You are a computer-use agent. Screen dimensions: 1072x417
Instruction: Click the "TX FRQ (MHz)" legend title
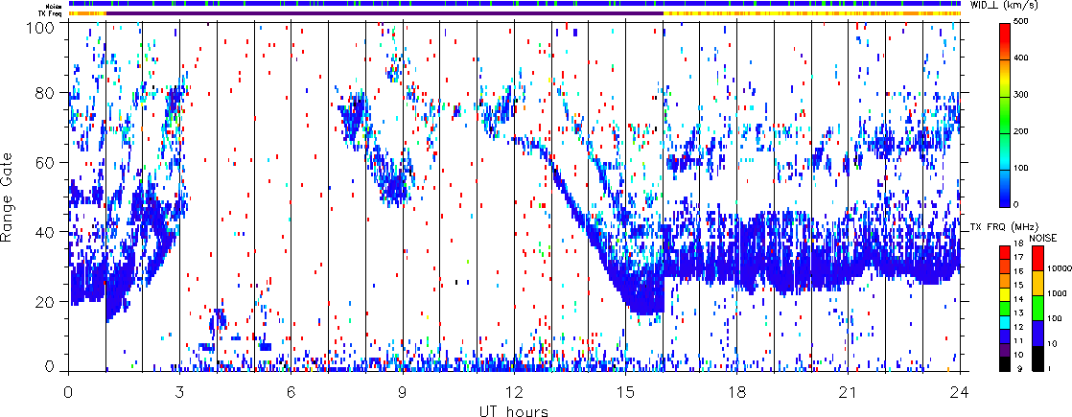[x=1004, y=227]
